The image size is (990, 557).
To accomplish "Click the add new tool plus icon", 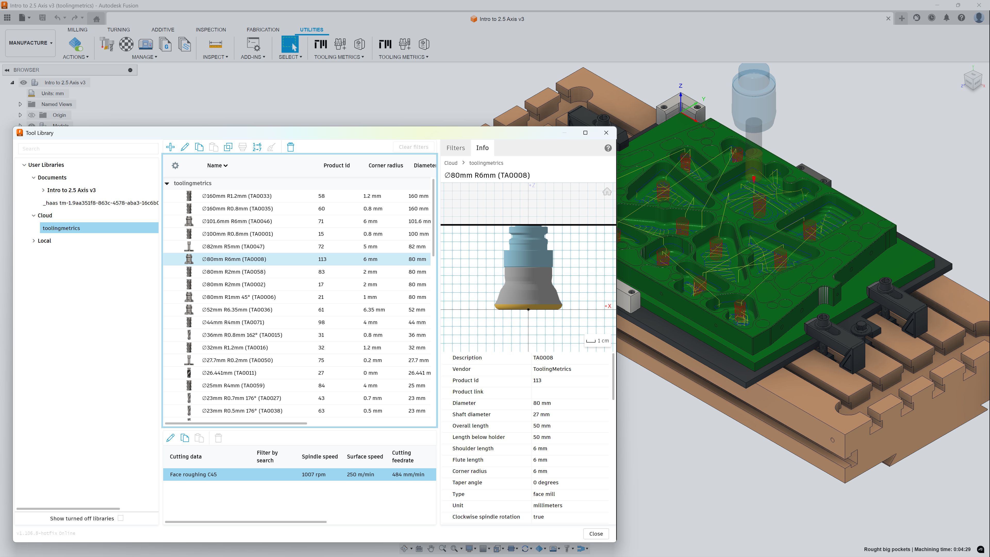I will (170, 147).
